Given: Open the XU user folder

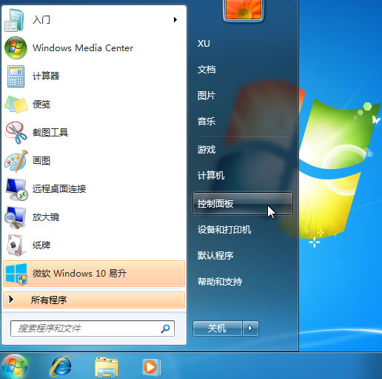Looking at the screenshot, I should coord(204,44).
